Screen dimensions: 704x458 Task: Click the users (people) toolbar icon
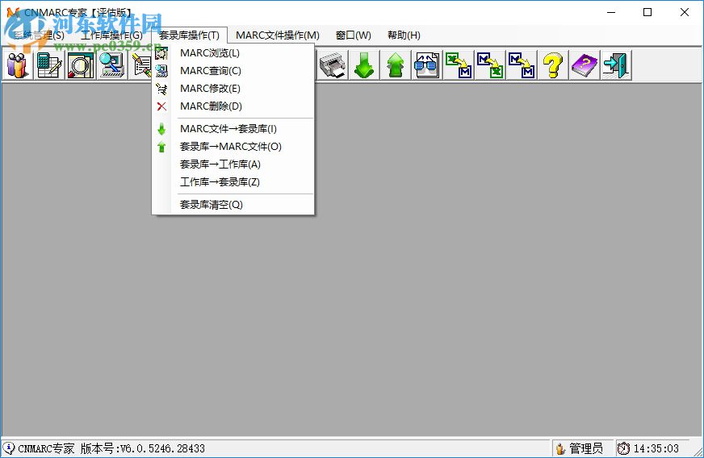18,65
